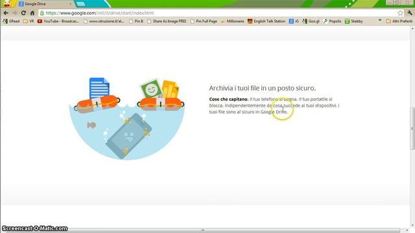This screenshot has width=415, height=233.
Task: Click the Pin It bookmarklet
Action: (136, 21)
